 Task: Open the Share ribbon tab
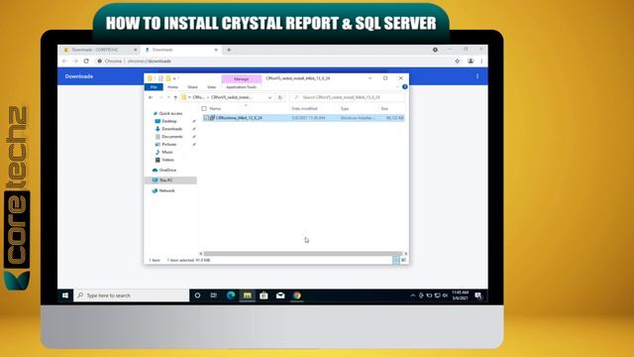(192, 87)
